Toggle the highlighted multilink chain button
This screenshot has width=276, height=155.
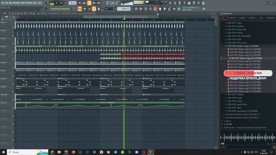(x=94, y=9)
